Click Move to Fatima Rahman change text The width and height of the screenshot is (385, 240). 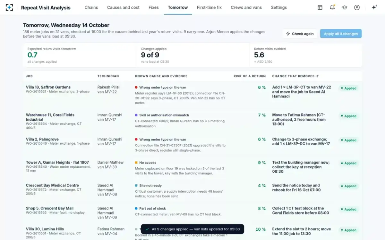coord(299,119)
